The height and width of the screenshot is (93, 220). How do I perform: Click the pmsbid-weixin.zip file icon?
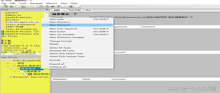3,34
